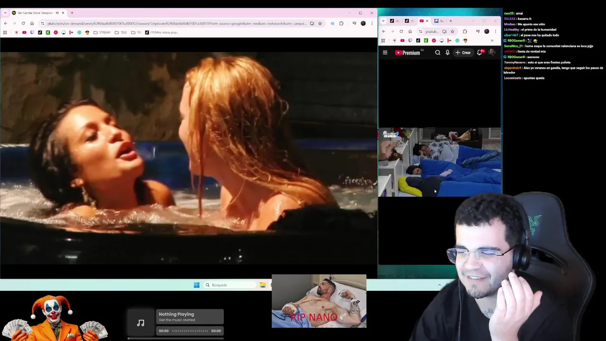This screenshot has height=341, width=606.
Task: Close the active YouTube tab
Action: pos(427,21)
